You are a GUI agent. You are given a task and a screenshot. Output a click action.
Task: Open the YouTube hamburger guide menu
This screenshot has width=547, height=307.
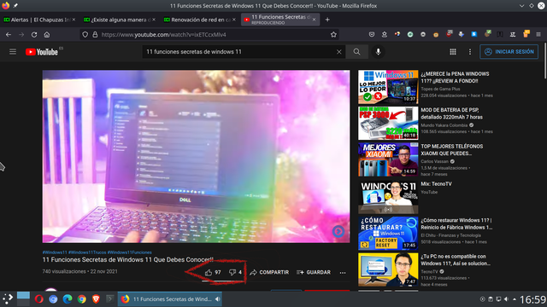point(13,52)
